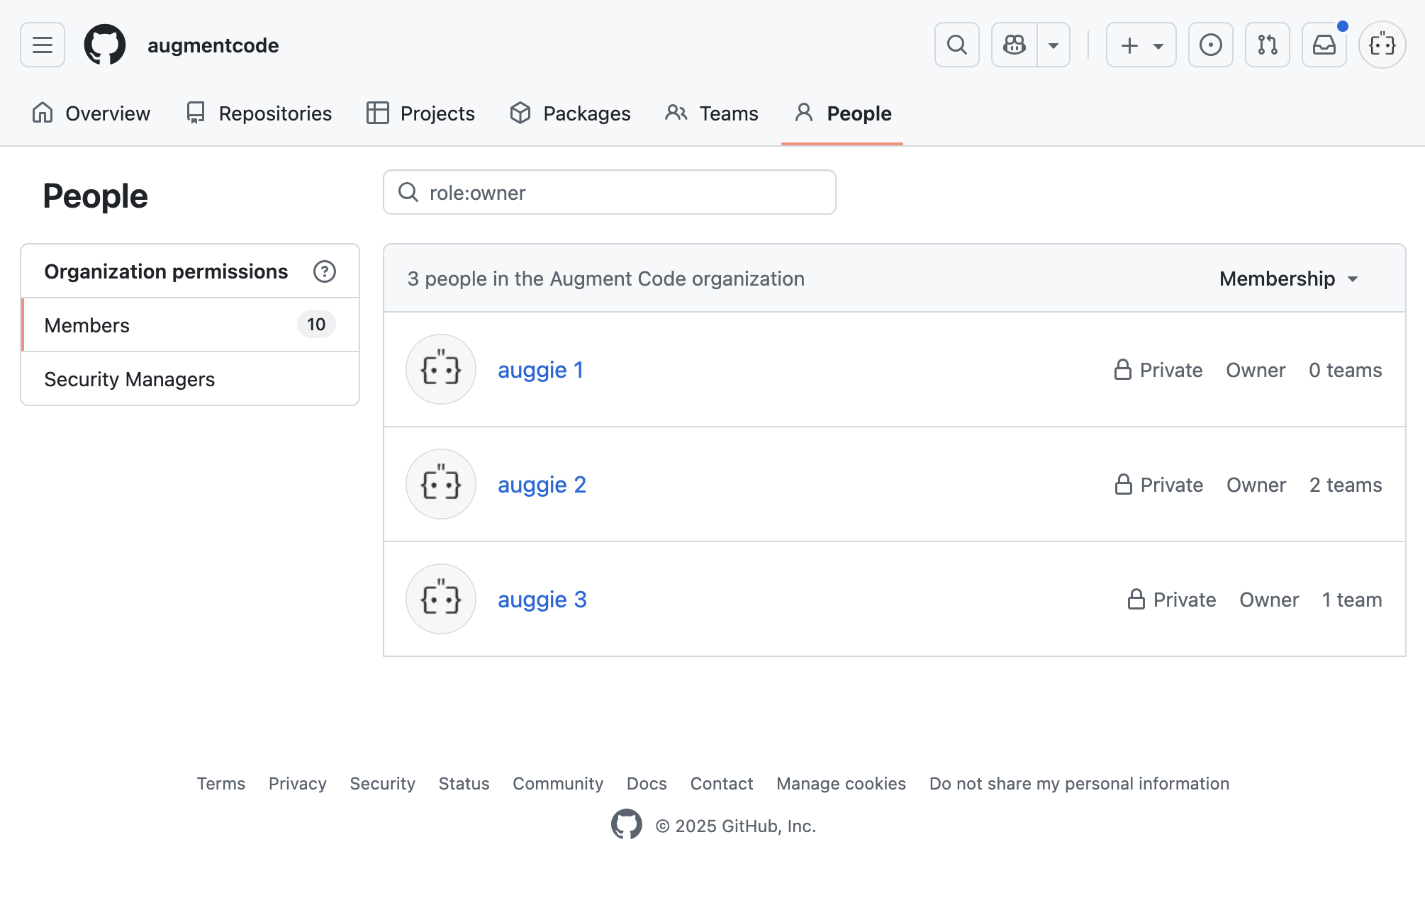Select Members in the sidebar
Screen dimensions: 1425x910
(x=190, y=325)
